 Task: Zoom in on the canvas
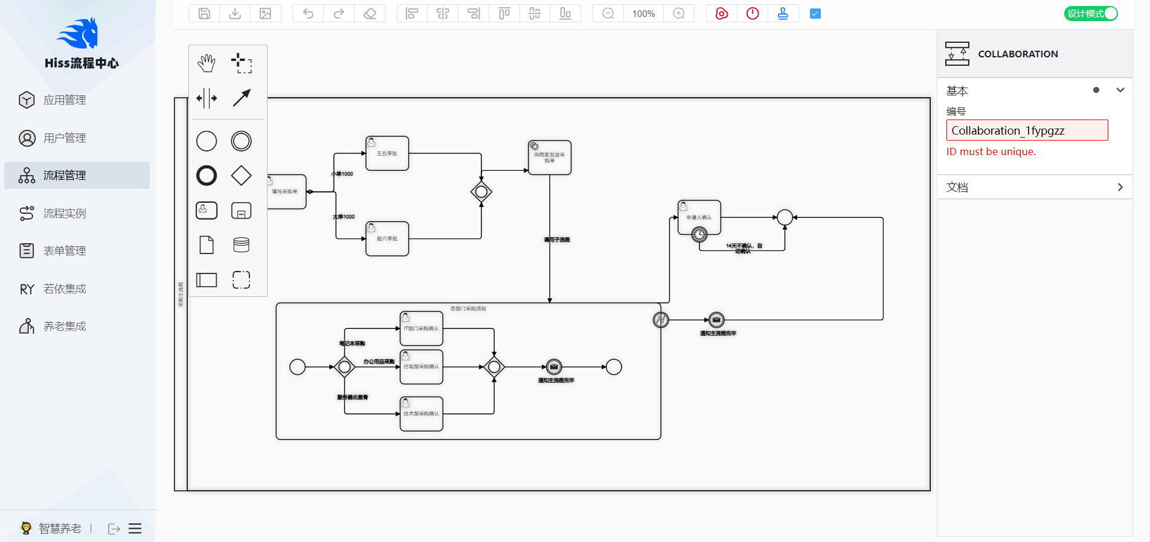[x=679, y=13]
